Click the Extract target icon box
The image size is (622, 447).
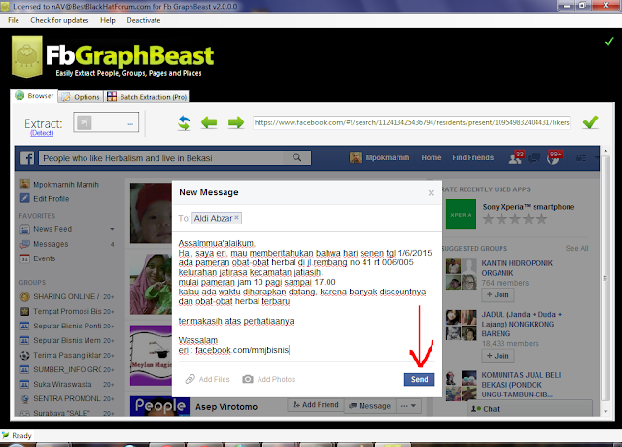(85, 122)
